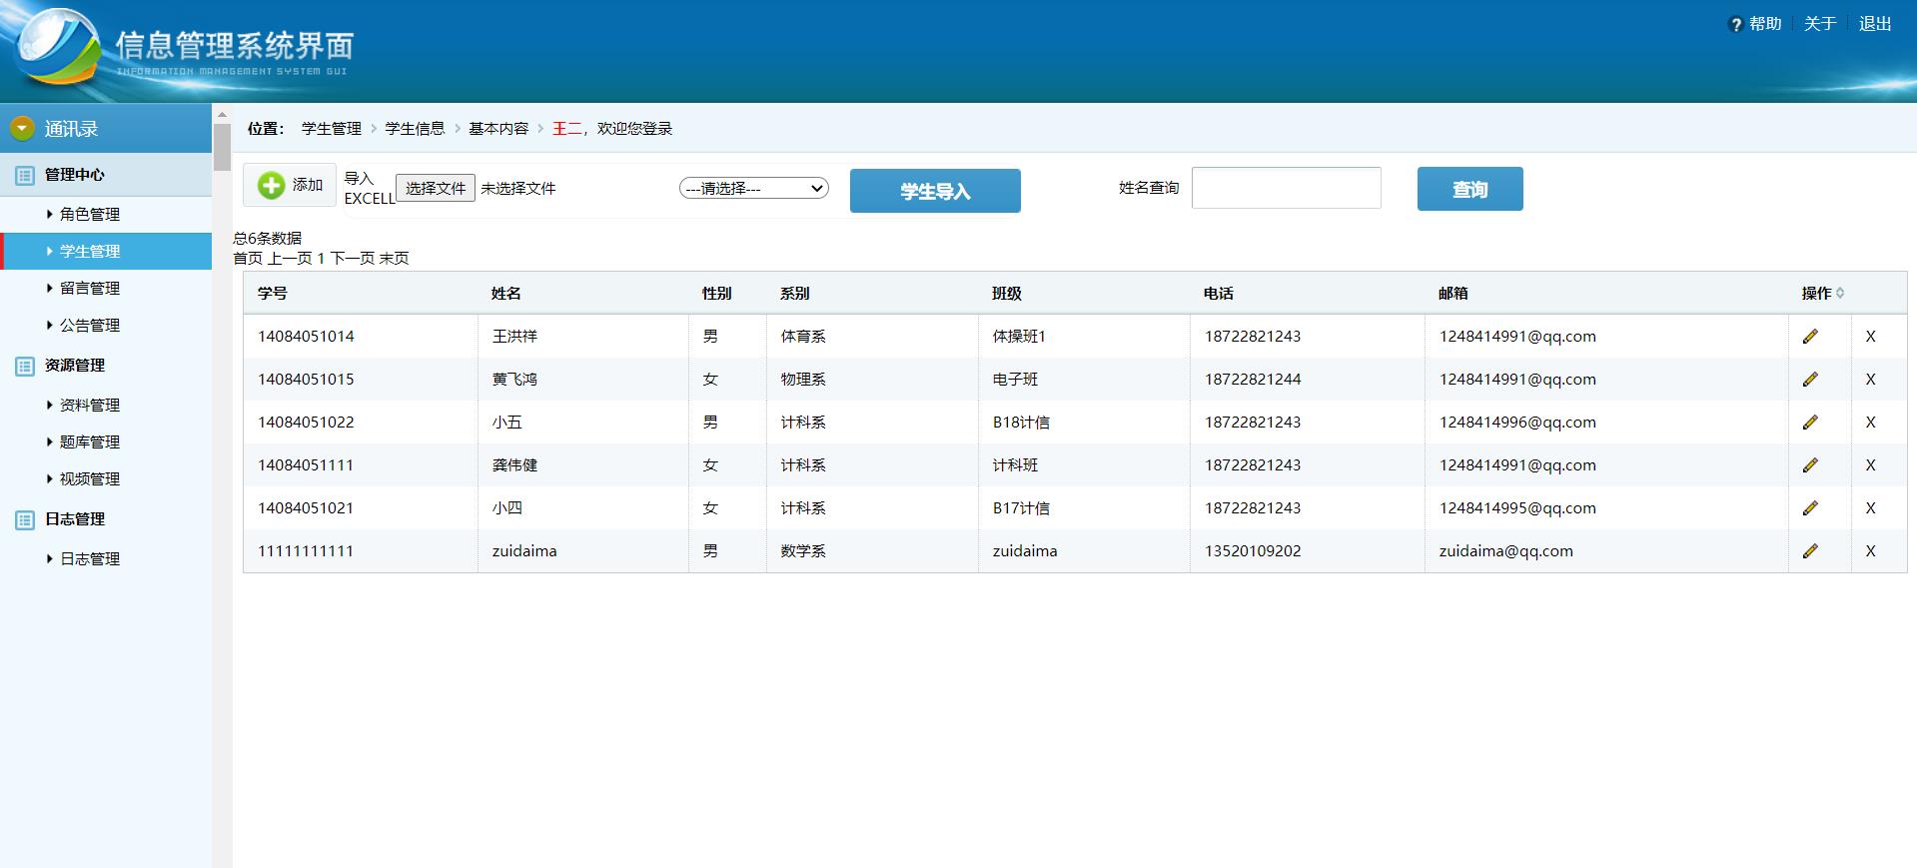The image size is (1917, 868).
Task: Click 学生管理 in the breadcrumb
Action: click(x=332, y=129)
